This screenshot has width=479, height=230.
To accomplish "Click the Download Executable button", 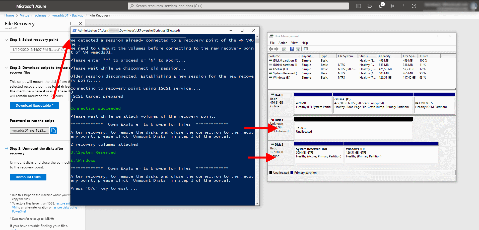I will point(34,106).
